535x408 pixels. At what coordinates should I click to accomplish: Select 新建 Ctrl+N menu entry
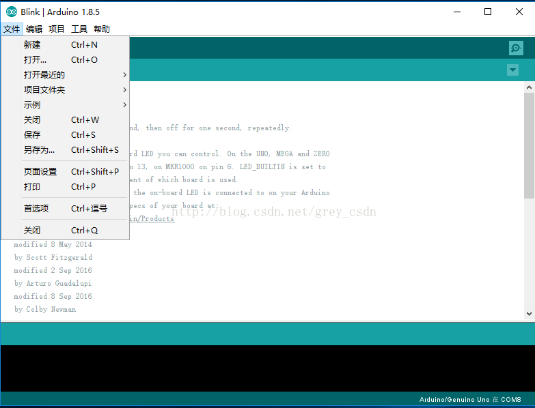click(66, 45)
